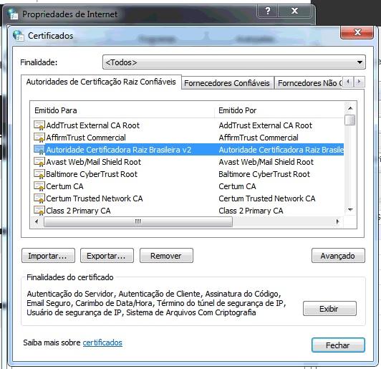Select the Baltimore CyberTrust Root row
This screenshot has width=381, height=369.
coord(187,174)
